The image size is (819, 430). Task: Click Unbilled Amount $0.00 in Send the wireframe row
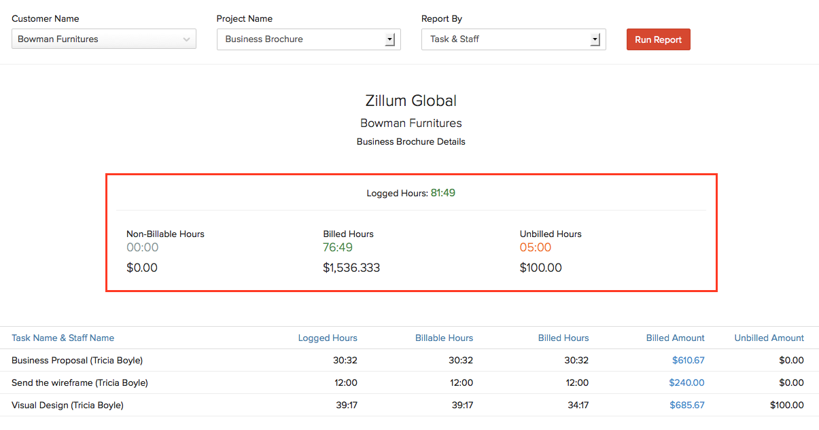[x=792, y=382]
